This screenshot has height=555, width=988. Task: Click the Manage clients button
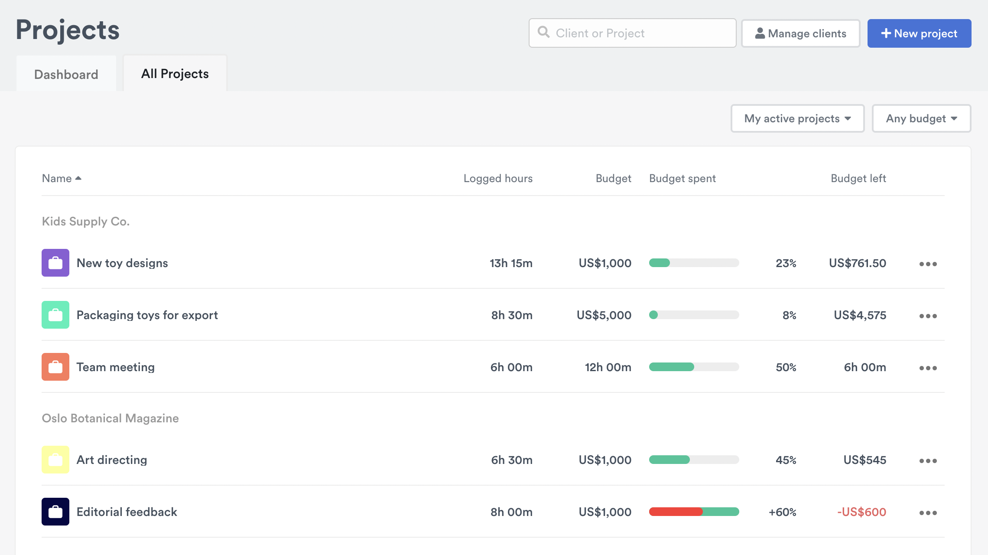click(800, 33)
